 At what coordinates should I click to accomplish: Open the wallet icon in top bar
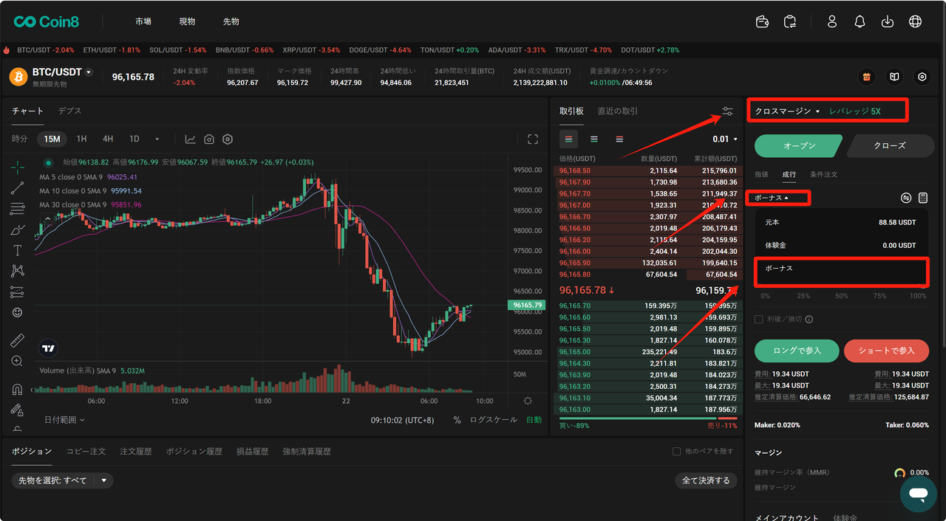click(763, 21)
